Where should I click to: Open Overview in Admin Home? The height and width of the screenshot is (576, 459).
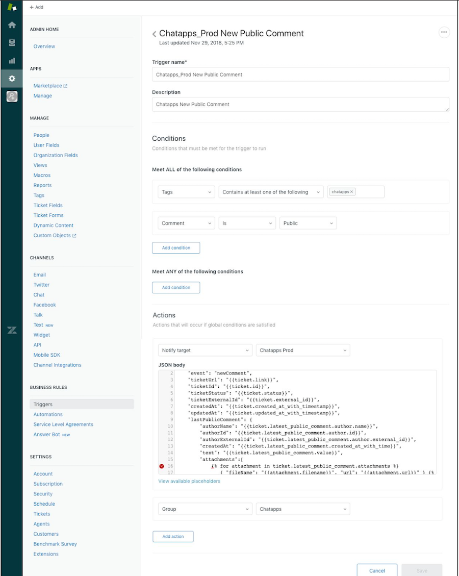pyautogui.click(x=44, y=46)
